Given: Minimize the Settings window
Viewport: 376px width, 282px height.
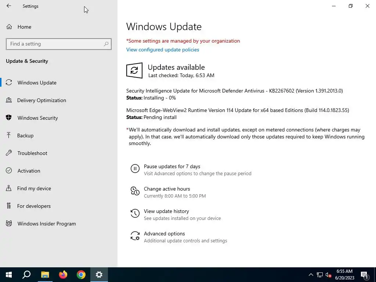Looking at the screenshot, I should pyautogui.click(x=334, y=6).
